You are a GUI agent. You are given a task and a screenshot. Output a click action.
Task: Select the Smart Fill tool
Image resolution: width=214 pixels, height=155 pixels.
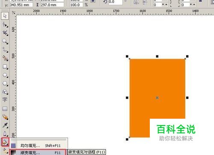coord(5,58)
